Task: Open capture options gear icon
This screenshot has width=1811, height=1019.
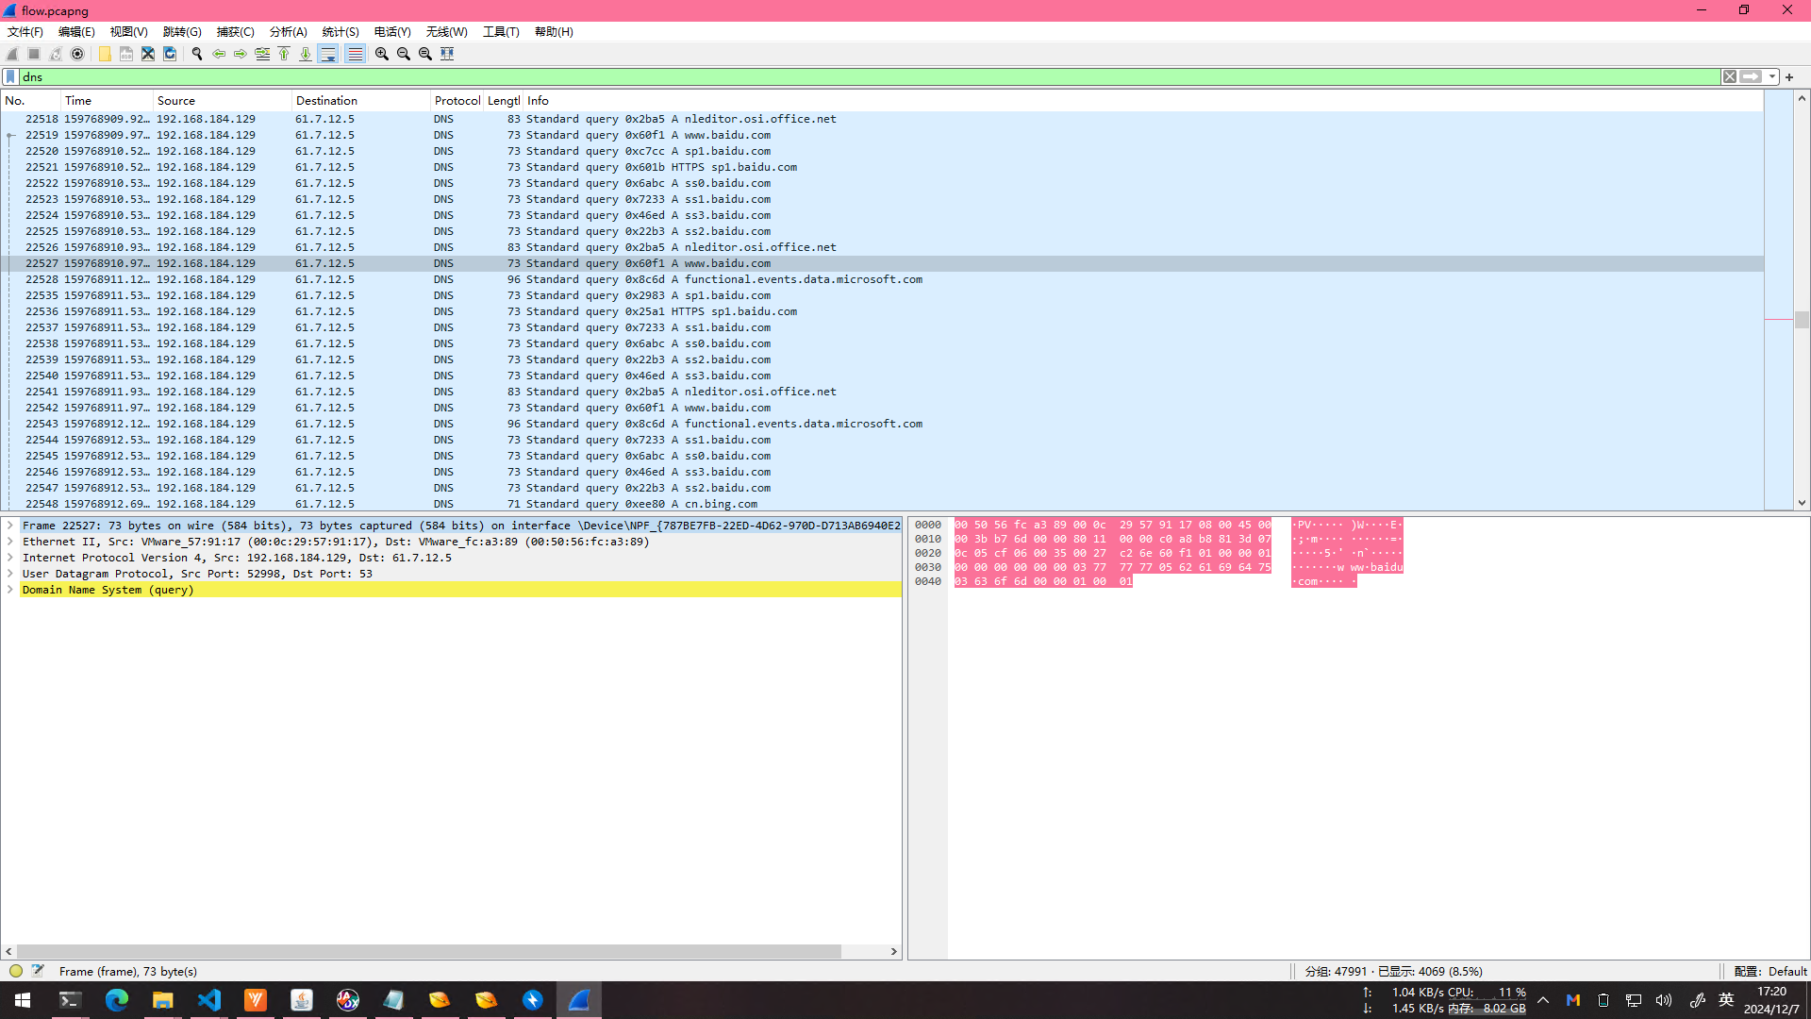Action: point(77,54)
